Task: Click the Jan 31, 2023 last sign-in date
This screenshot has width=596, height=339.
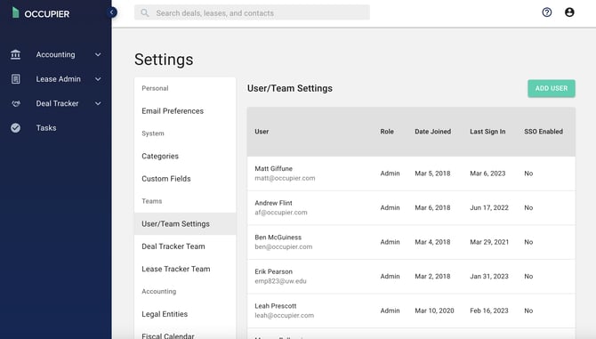Action: point(489,277)
